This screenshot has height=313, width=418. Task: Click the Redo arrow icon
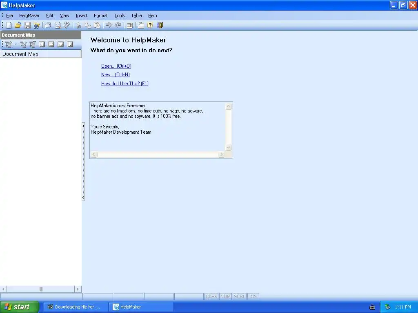click(118, 25)
